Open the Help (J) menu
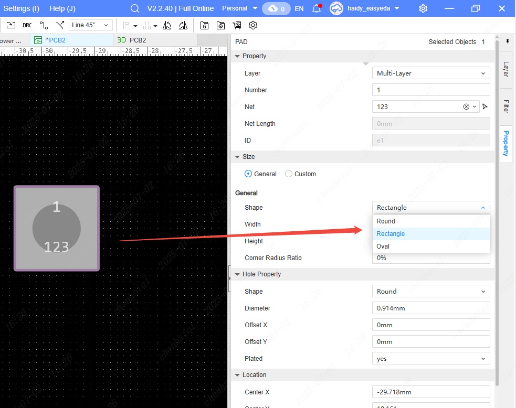 (x=62, y=8)
